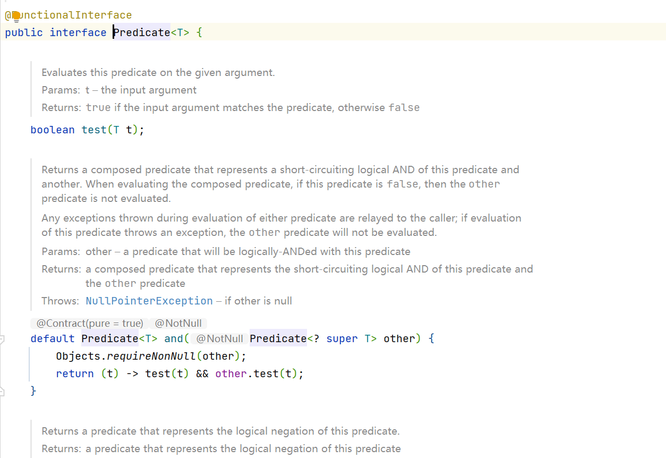Click the @NotNull parameter inlay hint
This screenshot has width=666, height=458.
tap(219, 338)
